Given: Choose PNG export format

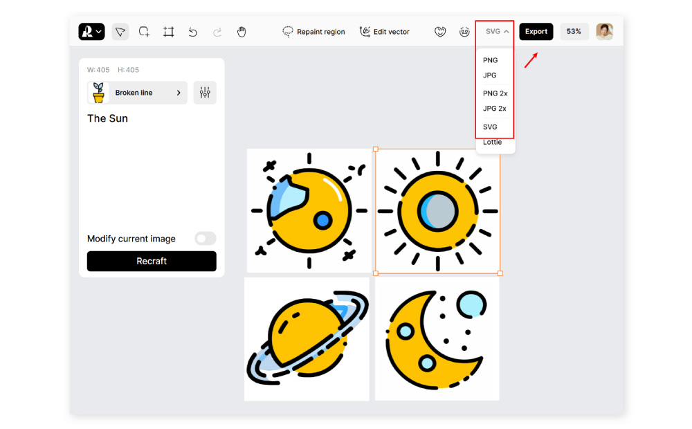Looking at the screenshot, I should coord(491,60).
